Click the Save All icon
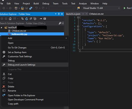 tap(31, 8)
